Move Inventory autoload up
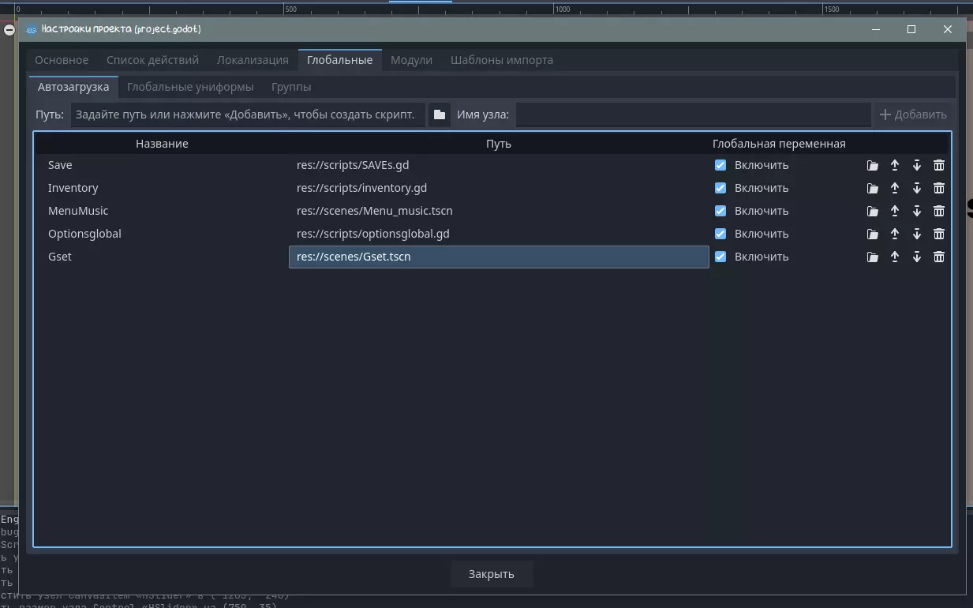This screenshot has width=973, height=608. pyautogui.click(x=894, y=188)
